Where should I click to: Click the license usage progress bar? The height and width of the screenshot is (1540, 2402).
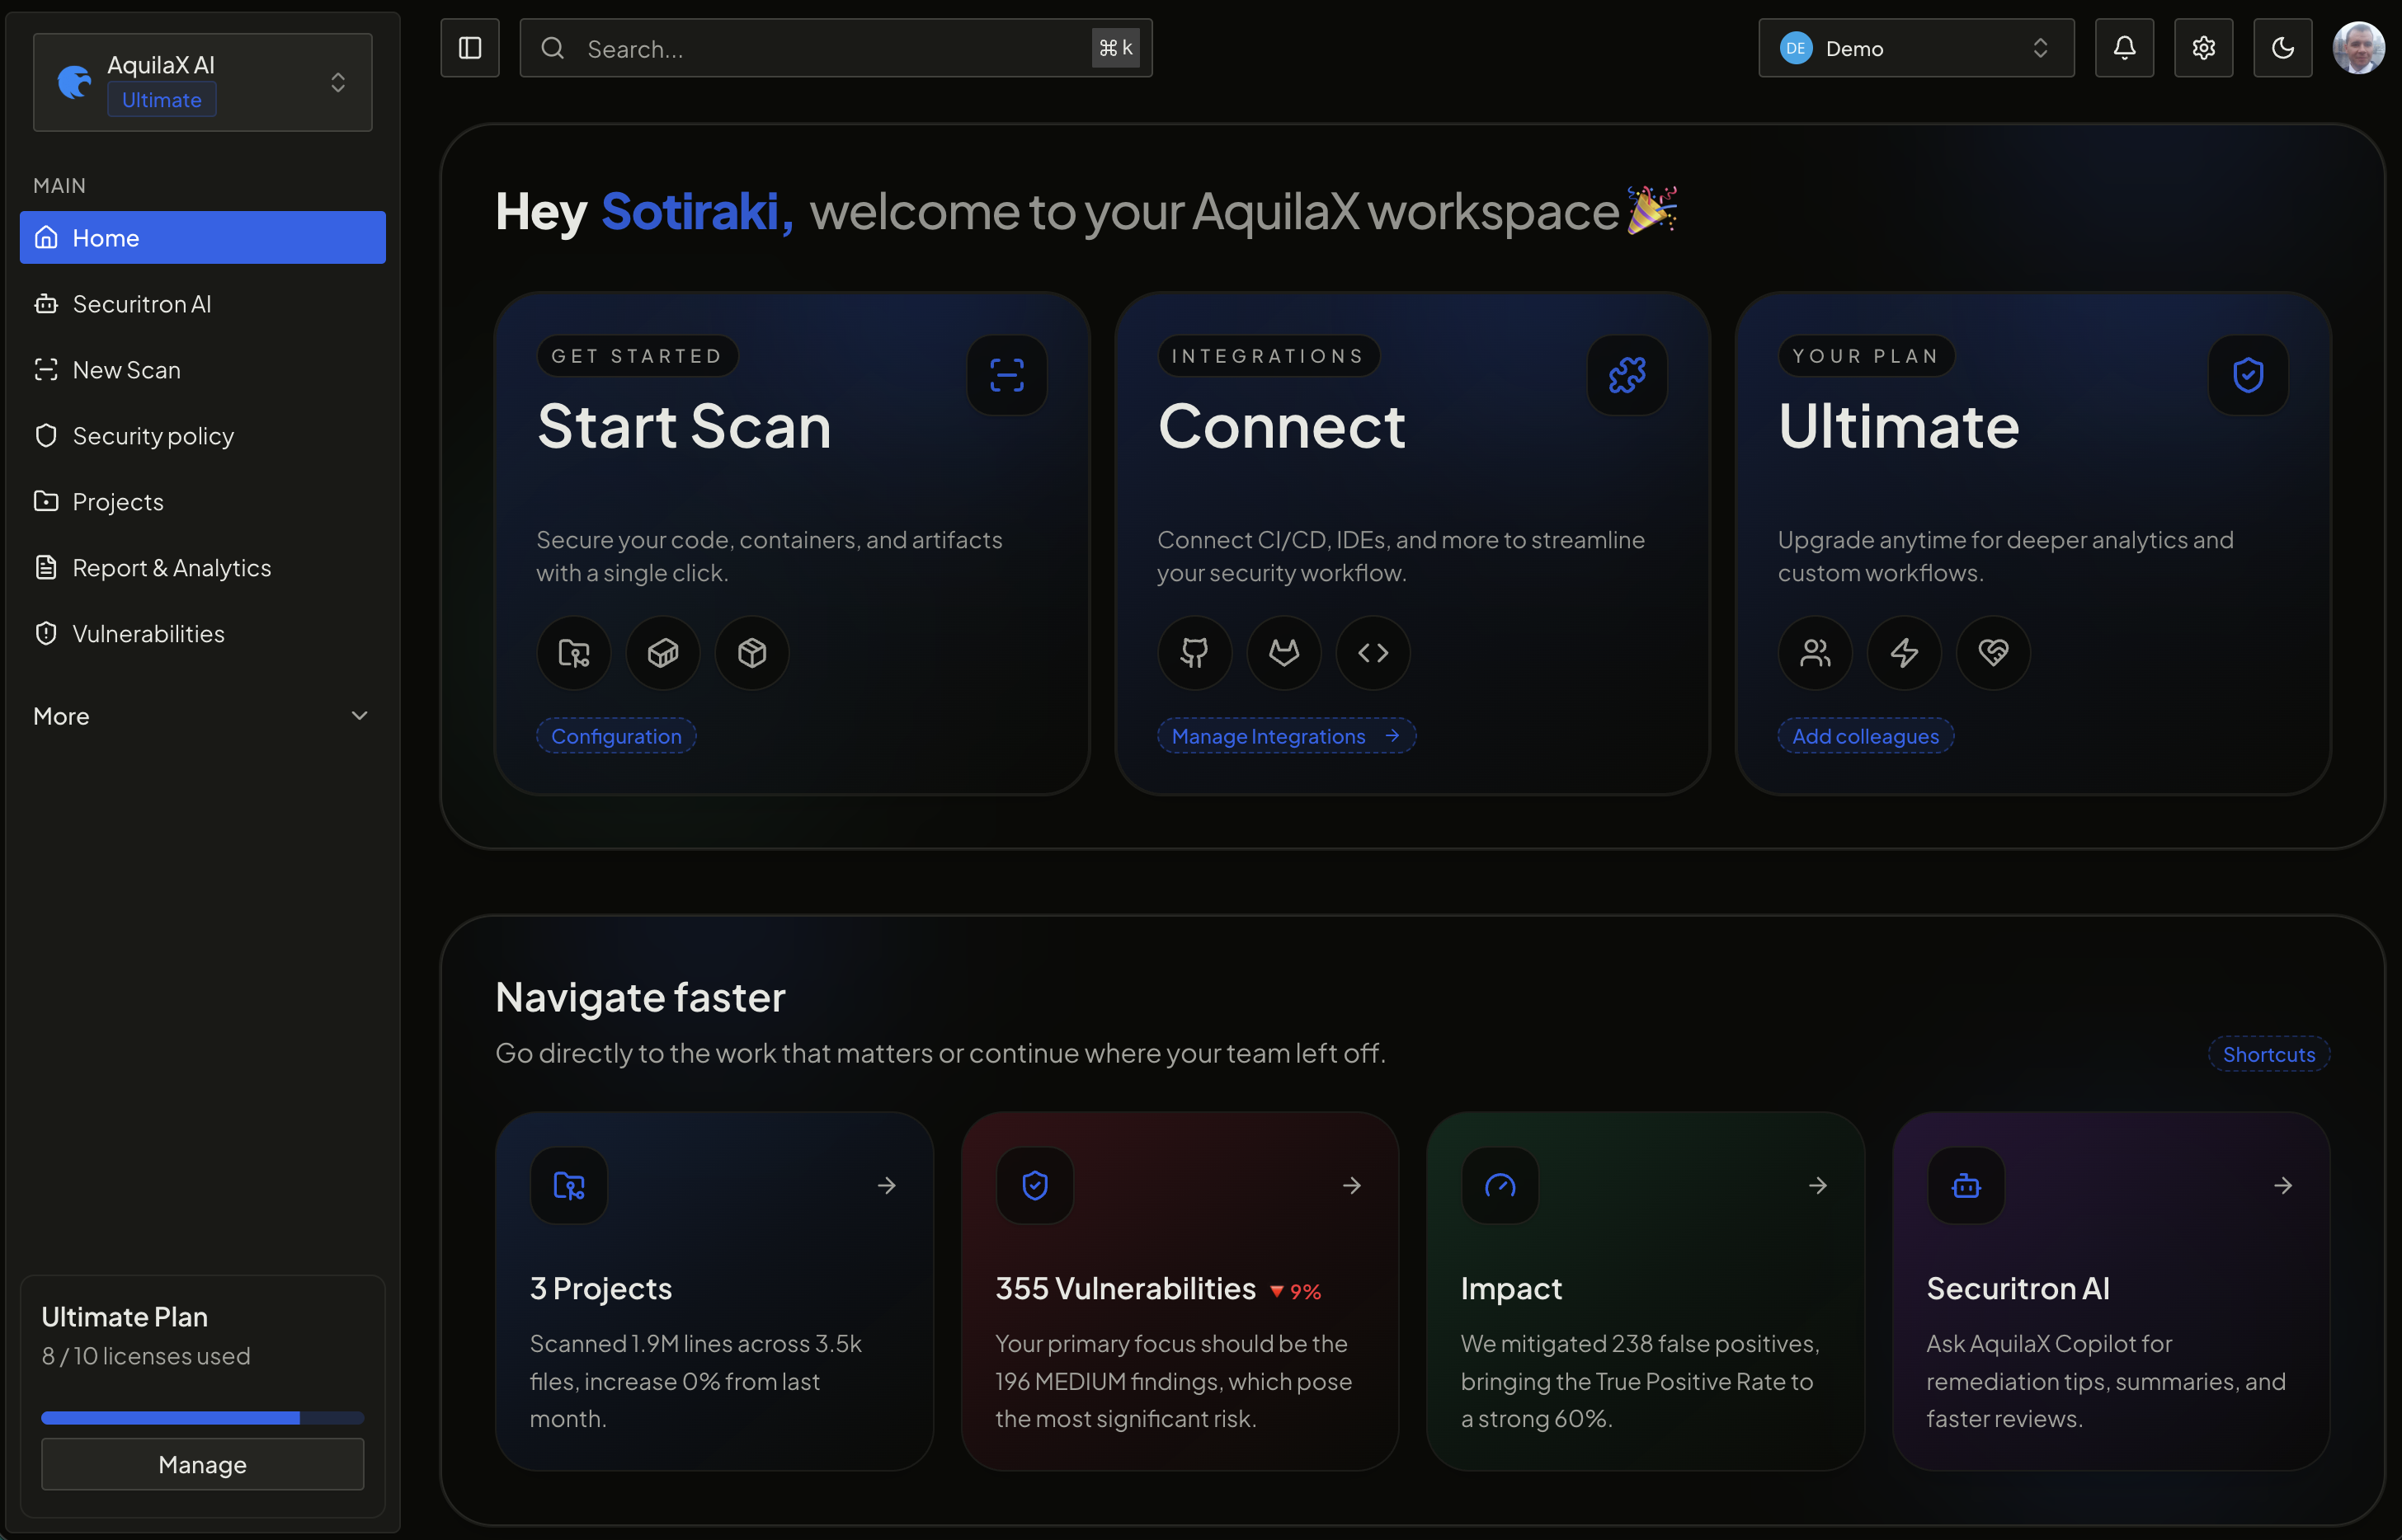[200, 1417]
